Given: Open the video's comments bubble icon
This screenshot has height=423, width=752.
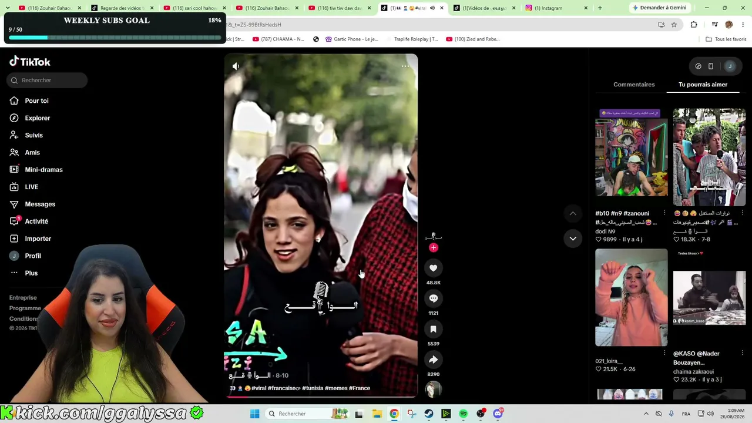Looking at the screenshot, I should point(433,298).
